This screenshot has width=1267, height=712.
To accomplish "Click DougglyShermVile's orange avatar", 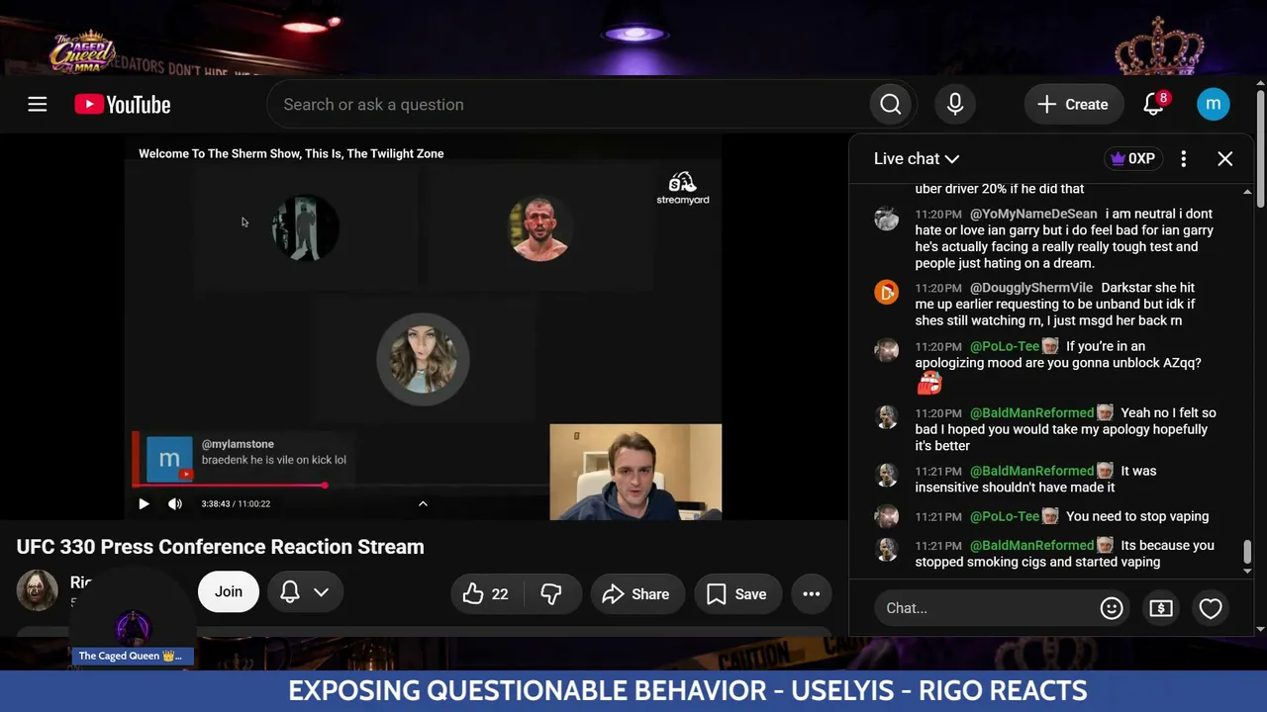I will 887,292.
